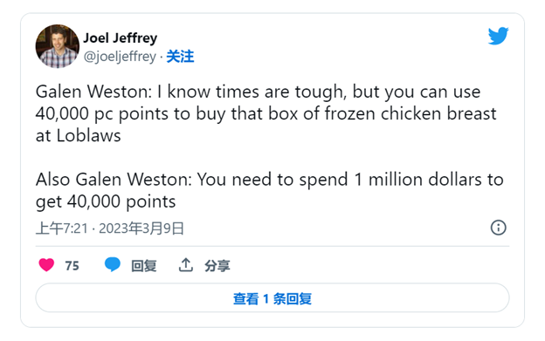545x341 pixels.
Task: Click the line ending with 'at Loblaws'
Action: pyautogui.click(x=79, y=136)
